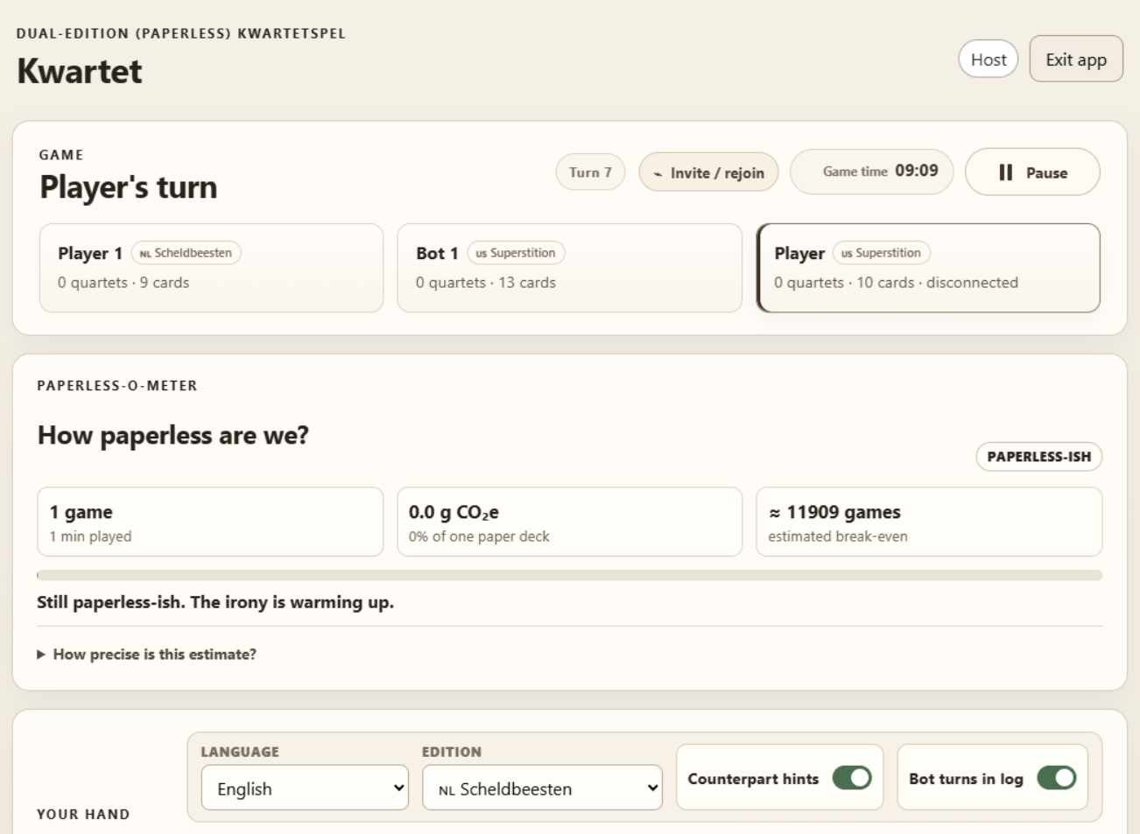Click the "Player's turn" heading
Screen dimensions: 1140x834
click(129, 187)
